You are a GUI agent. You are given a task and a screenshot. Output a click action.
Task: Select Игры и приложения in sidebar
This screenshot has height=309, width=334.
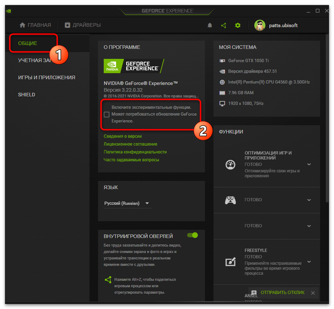46,77
